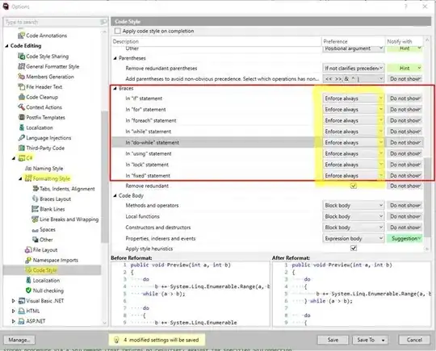The image size is (436, 351).
Task: Click the Save button
Action: click(333, 340)
